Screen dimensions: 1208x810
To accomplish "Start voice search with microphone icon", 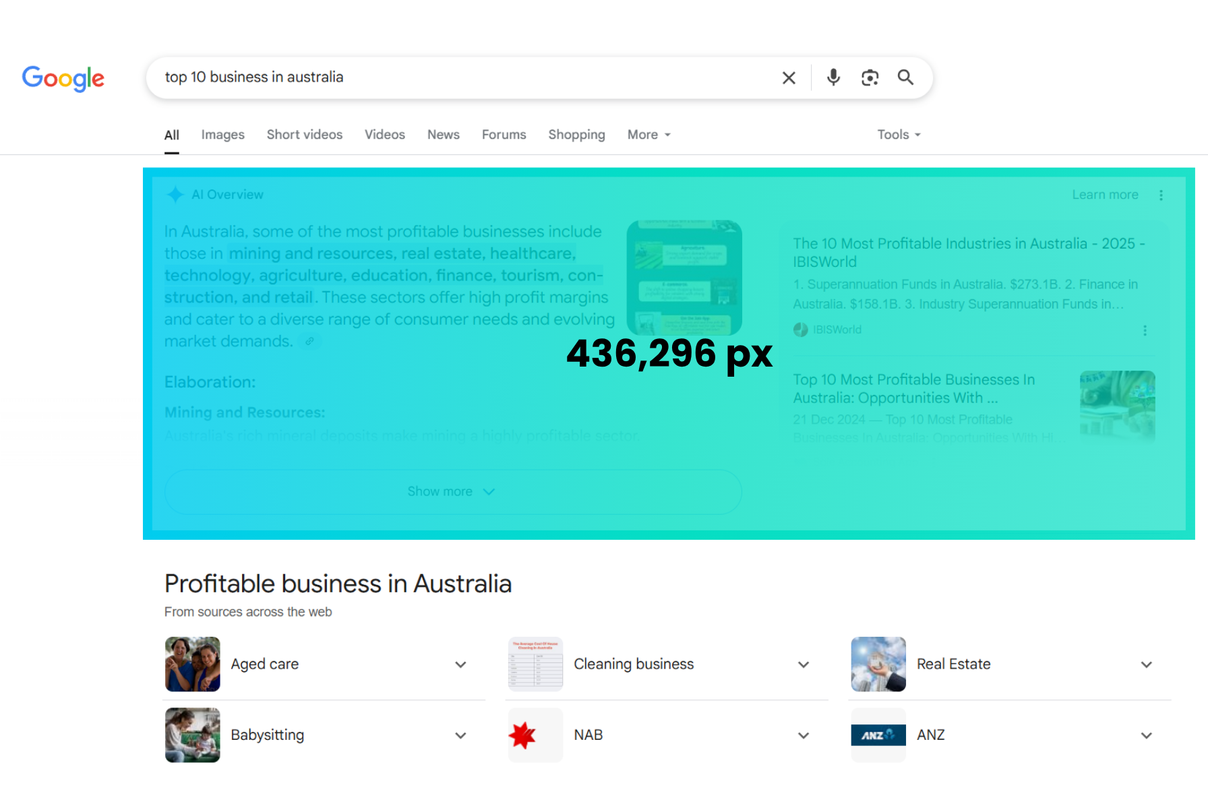I will coord(833,78).
